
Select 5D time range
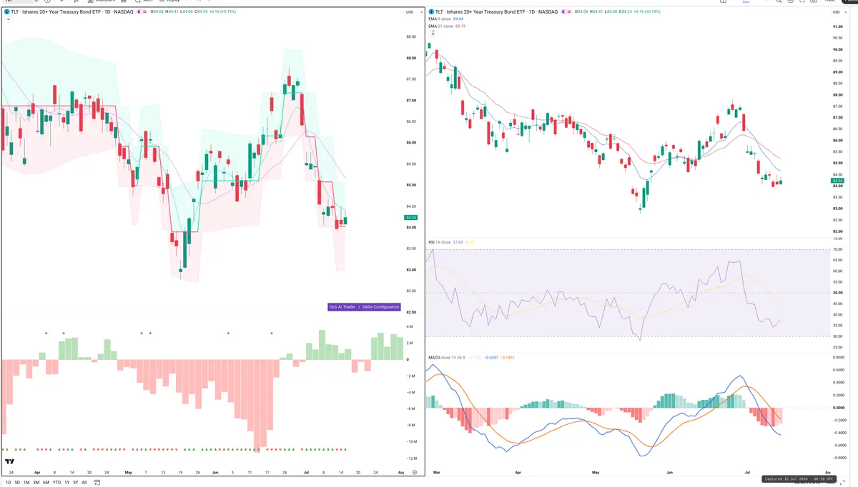pos(17,482)
